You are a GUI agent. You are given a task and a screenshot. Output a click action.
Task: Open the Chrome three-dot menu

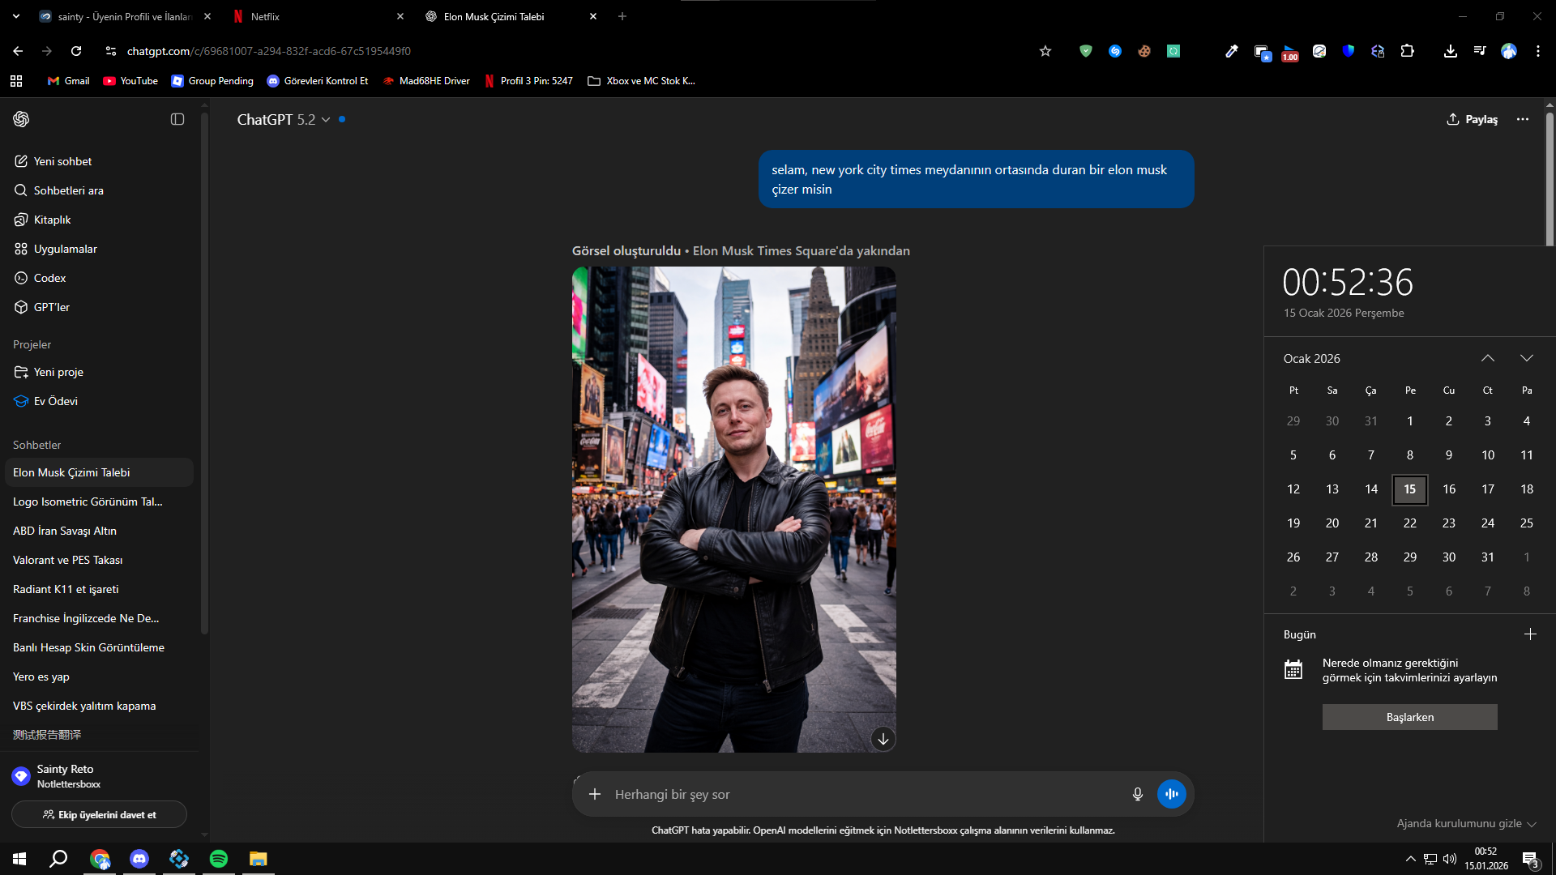tap(1538, 51)
